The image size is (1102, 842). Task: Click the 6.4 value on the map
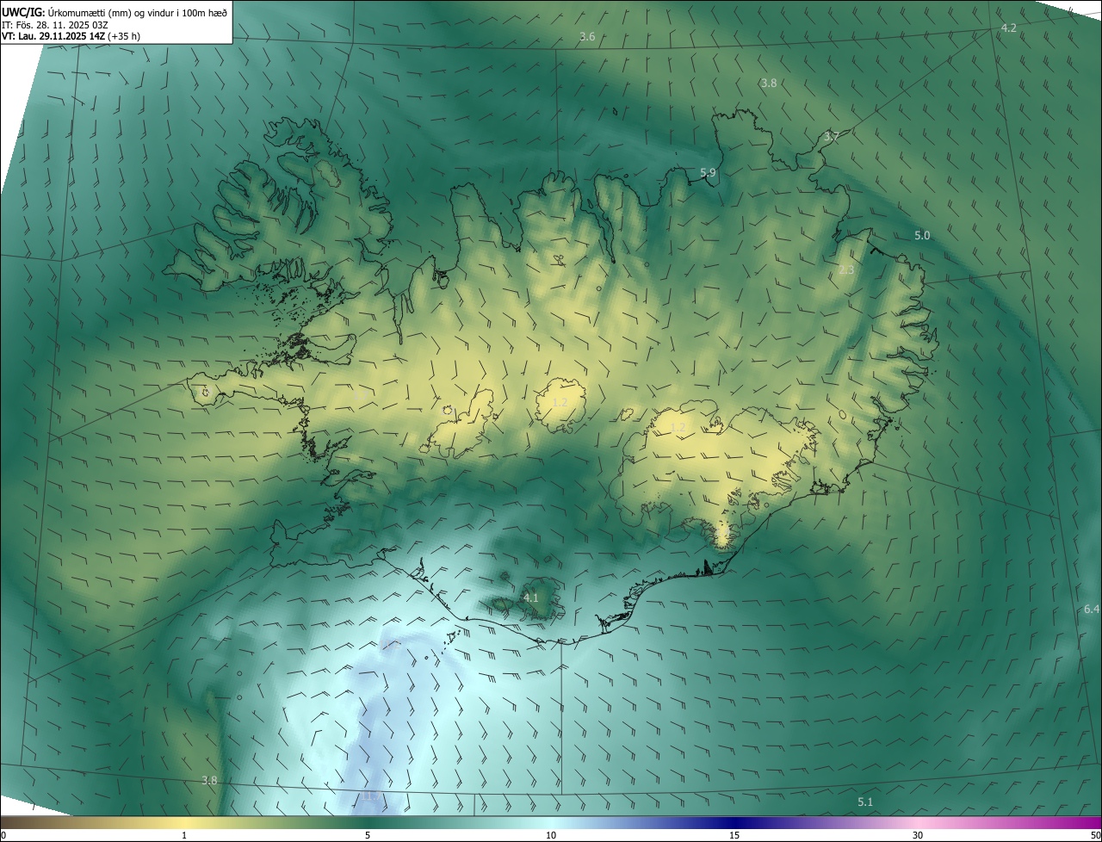pos(1092,610)
